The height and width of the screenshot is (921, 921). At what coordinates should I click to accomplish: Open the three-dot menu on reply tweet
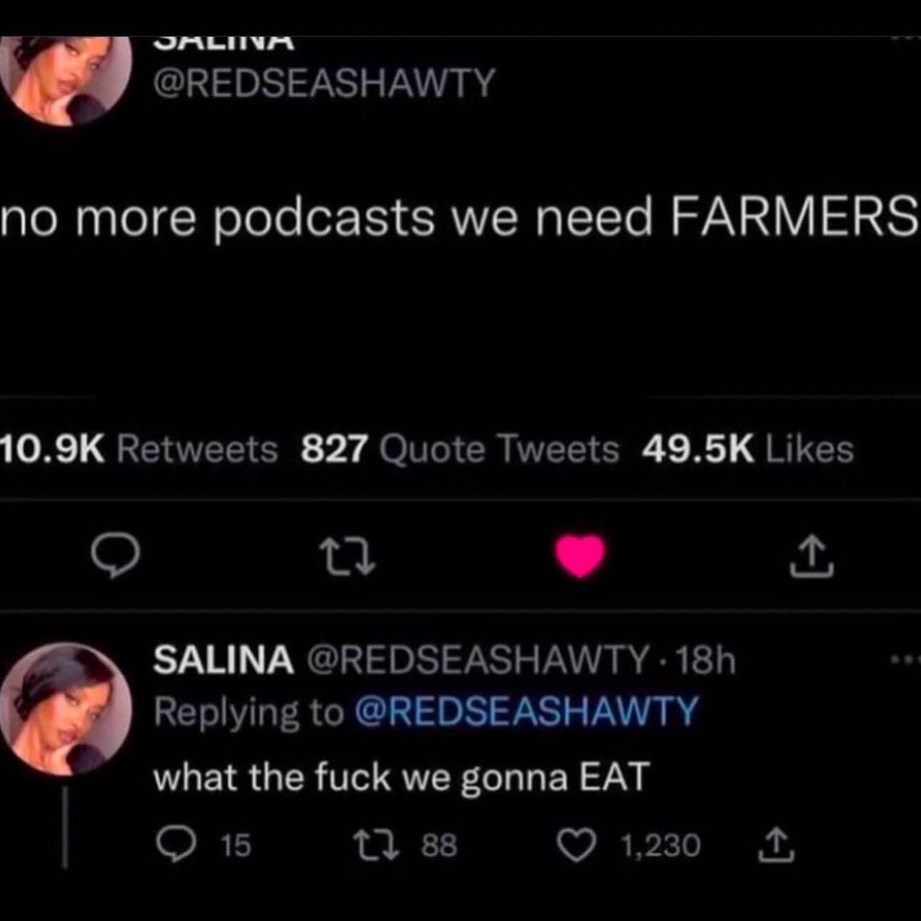point(907,662)
